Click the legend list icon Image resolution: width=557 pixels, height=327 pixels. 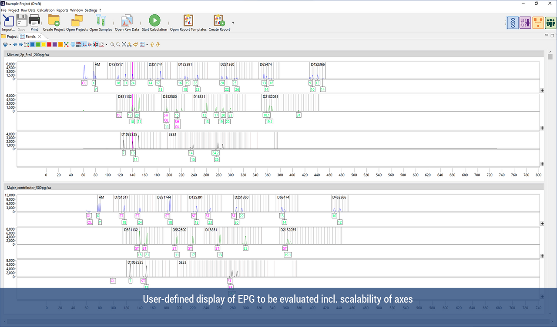click(x=27, y=44)
